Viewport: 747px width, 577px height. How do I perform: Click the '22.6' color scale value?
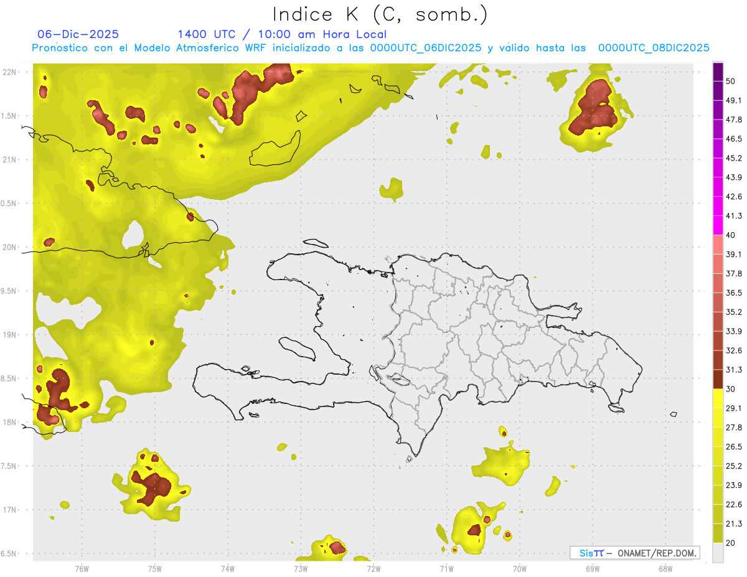coord(734,504)
